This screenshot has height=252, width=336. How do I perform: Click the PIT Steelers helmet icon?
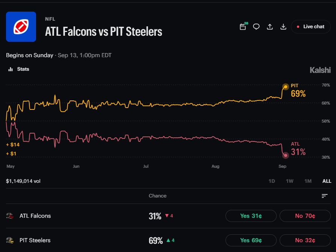click(10, 240)
